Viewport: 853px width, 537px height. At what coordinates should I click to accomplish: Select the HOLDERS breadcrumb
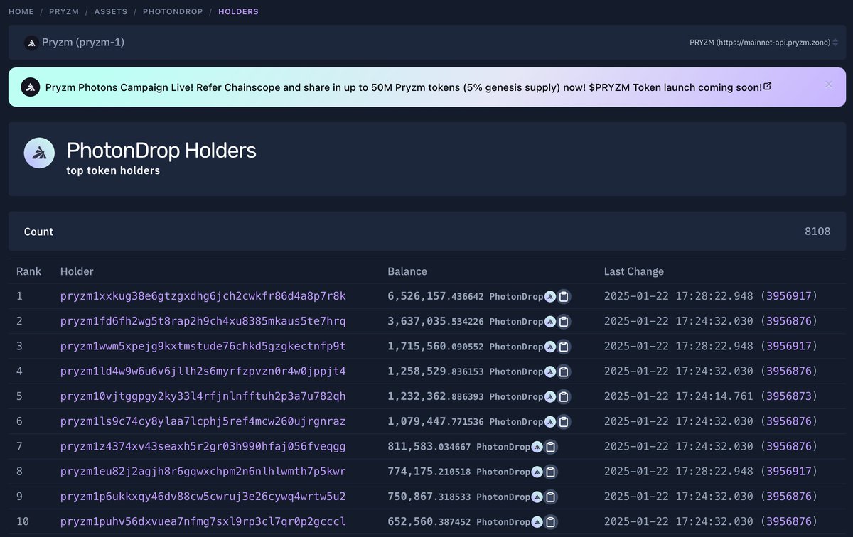(239, 12)
